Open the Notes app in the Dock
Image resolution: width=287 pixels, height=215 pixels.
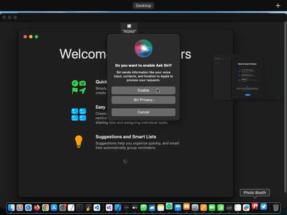click(x=161, y=208)
